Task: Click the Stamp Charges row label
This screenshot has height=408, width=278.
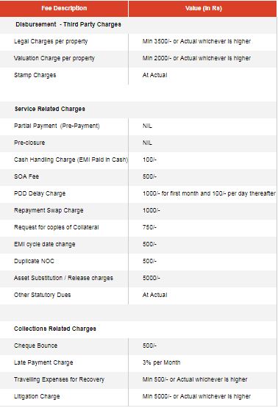Action: point(35,75)
